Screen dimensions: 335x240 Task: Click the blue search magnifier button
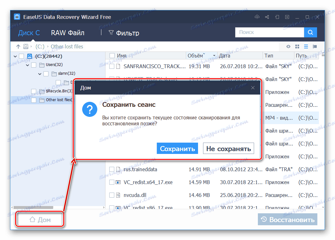[310, 32]
